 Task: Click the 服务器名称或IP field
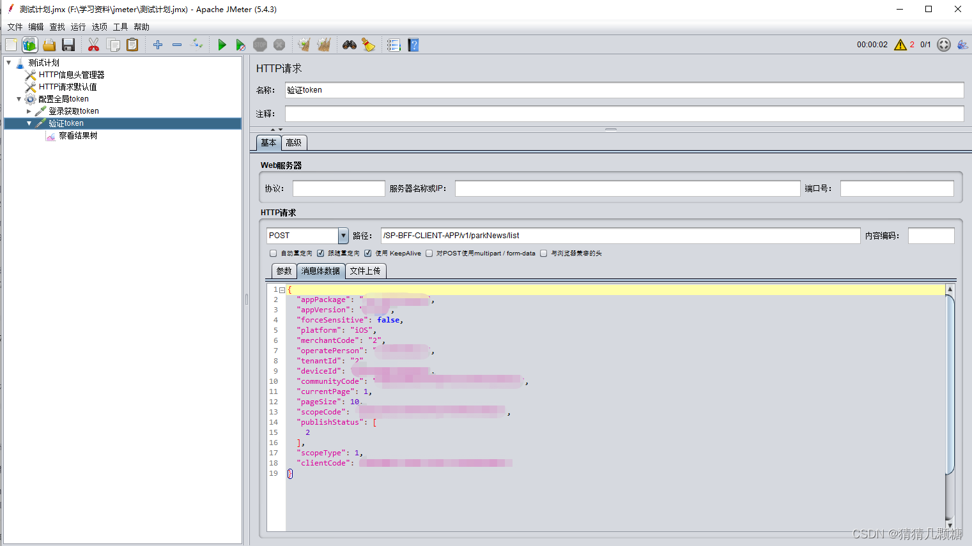(627, 188)
